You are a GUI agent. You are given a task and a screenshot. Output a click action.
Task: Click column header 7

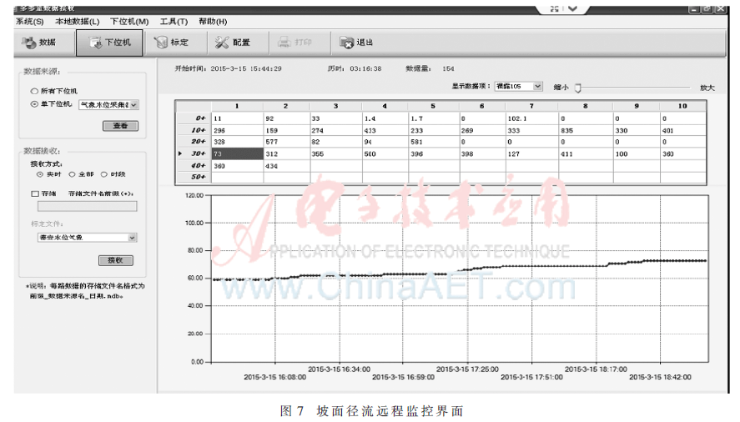[x=531, y=106]
